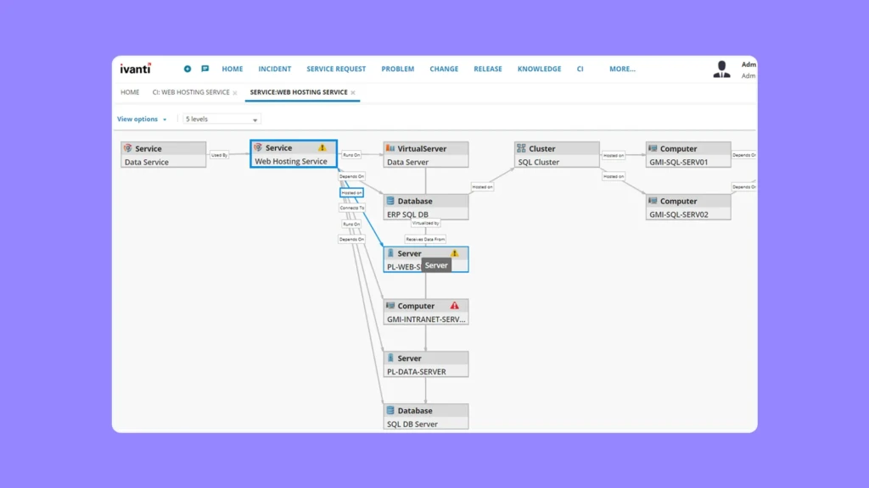Screen dimensions: 869x488
Task: Go to SERVICE REQUEST in the top navigation
Action: coord(336,69)
